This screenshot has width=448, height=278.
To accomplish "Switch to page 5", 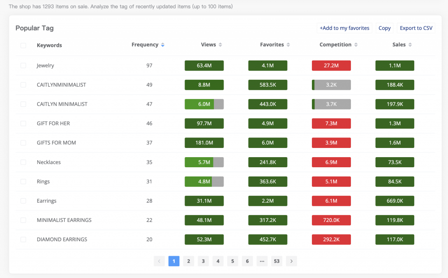I will (x=232, y=261).
